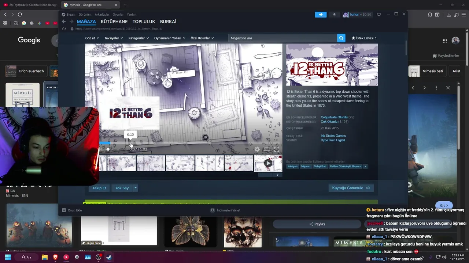This screenshot has height=263, width=469.
Task: Click the Takip Et button
Action: click(99, 188)
